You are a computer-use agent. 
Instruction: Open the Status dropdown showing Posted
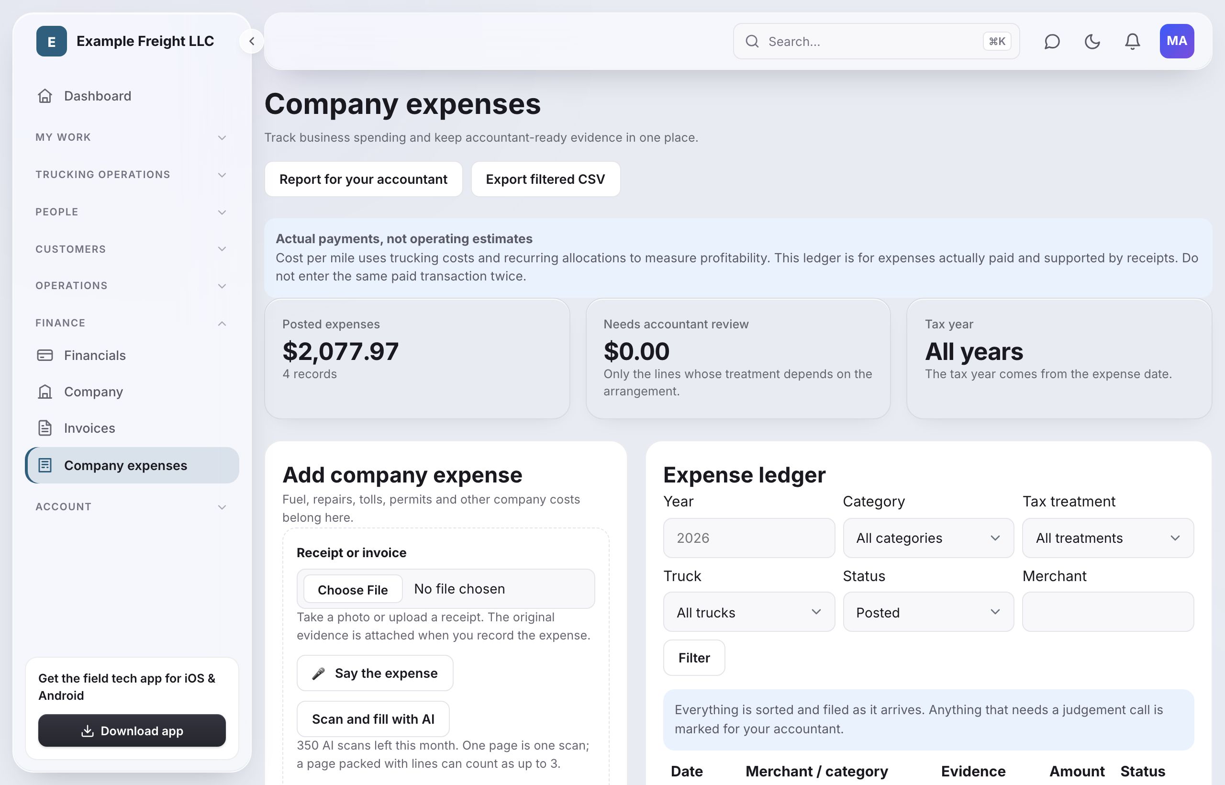coord(928,612)
